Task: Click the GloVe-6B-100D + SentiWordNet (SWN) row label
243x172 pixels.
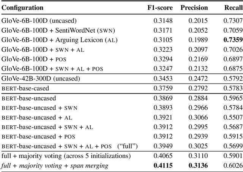Action: click(52, 30)
